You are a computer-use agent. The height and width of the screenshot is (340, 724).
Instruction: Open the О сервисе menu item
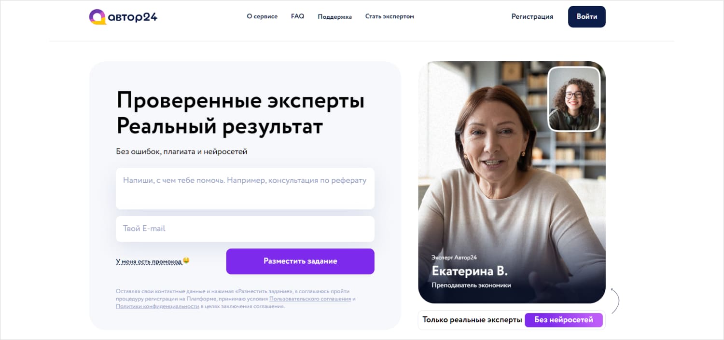coord(262,16)
